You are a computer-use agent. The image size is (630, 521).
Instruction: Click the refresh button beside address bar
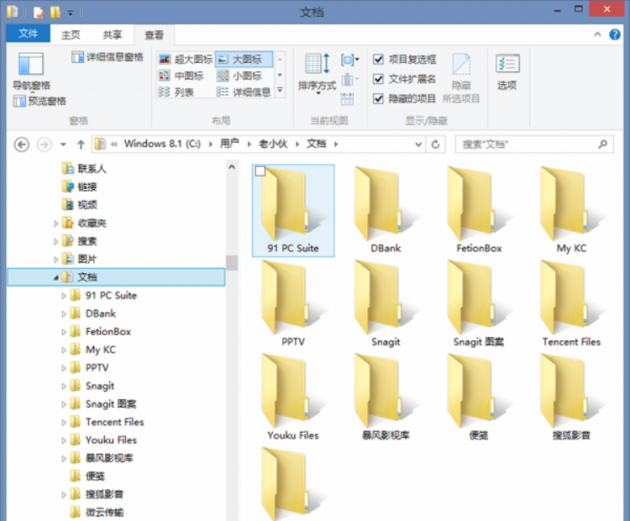click(435, 144)
